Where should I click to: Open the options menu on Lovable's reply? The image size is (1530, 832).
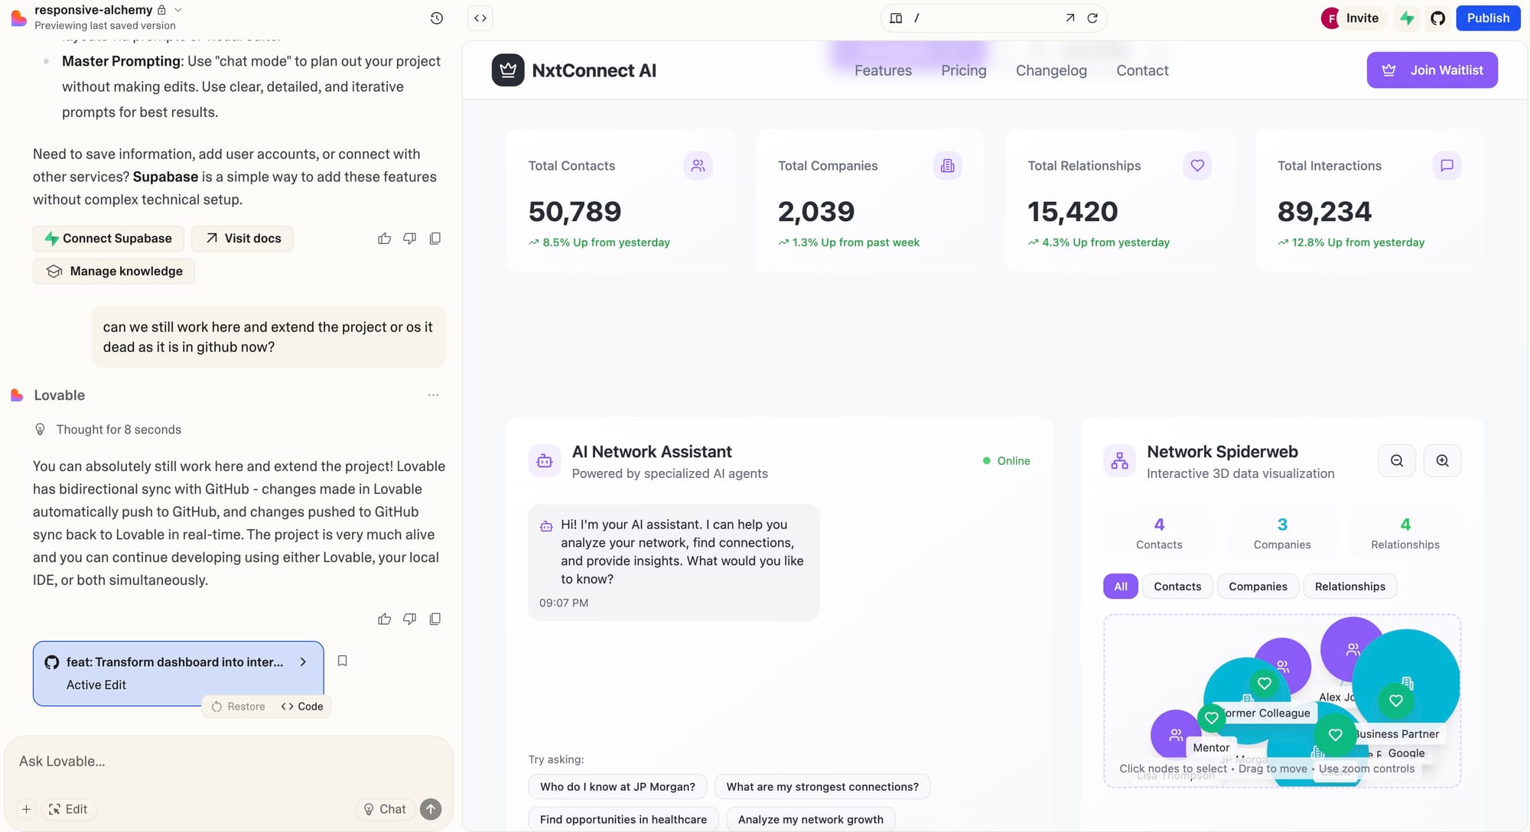434,395
